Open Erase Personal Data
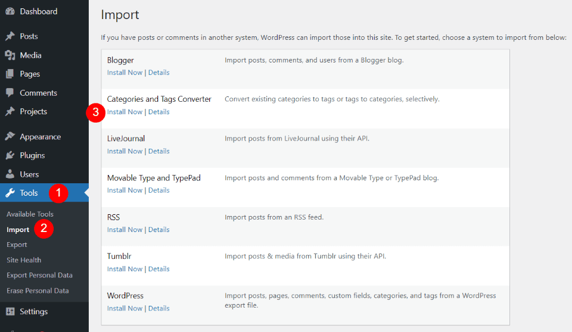This screenshot has height=332, width=572. (38, 290)
